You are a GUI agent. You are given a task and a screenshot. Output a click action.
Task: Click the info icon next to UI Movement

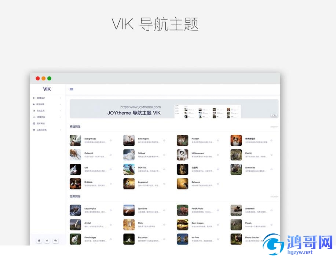coord(218,155)
